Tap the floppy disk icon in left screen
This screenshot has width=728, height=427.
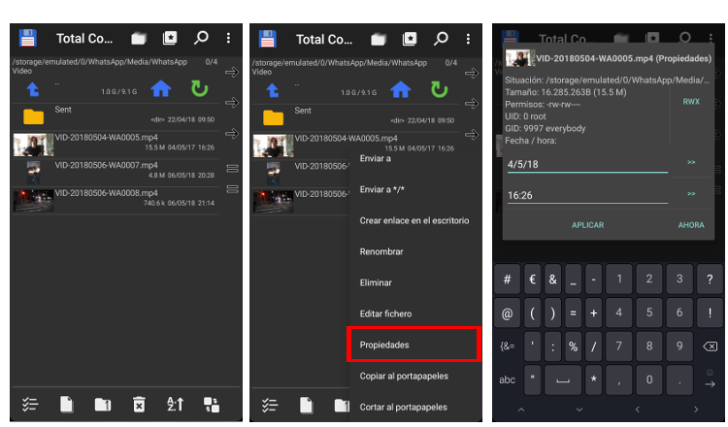27,38
